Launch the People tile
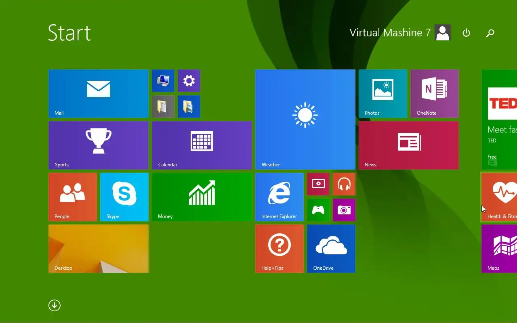The image size is (517, 323). [x=73, y=197]
